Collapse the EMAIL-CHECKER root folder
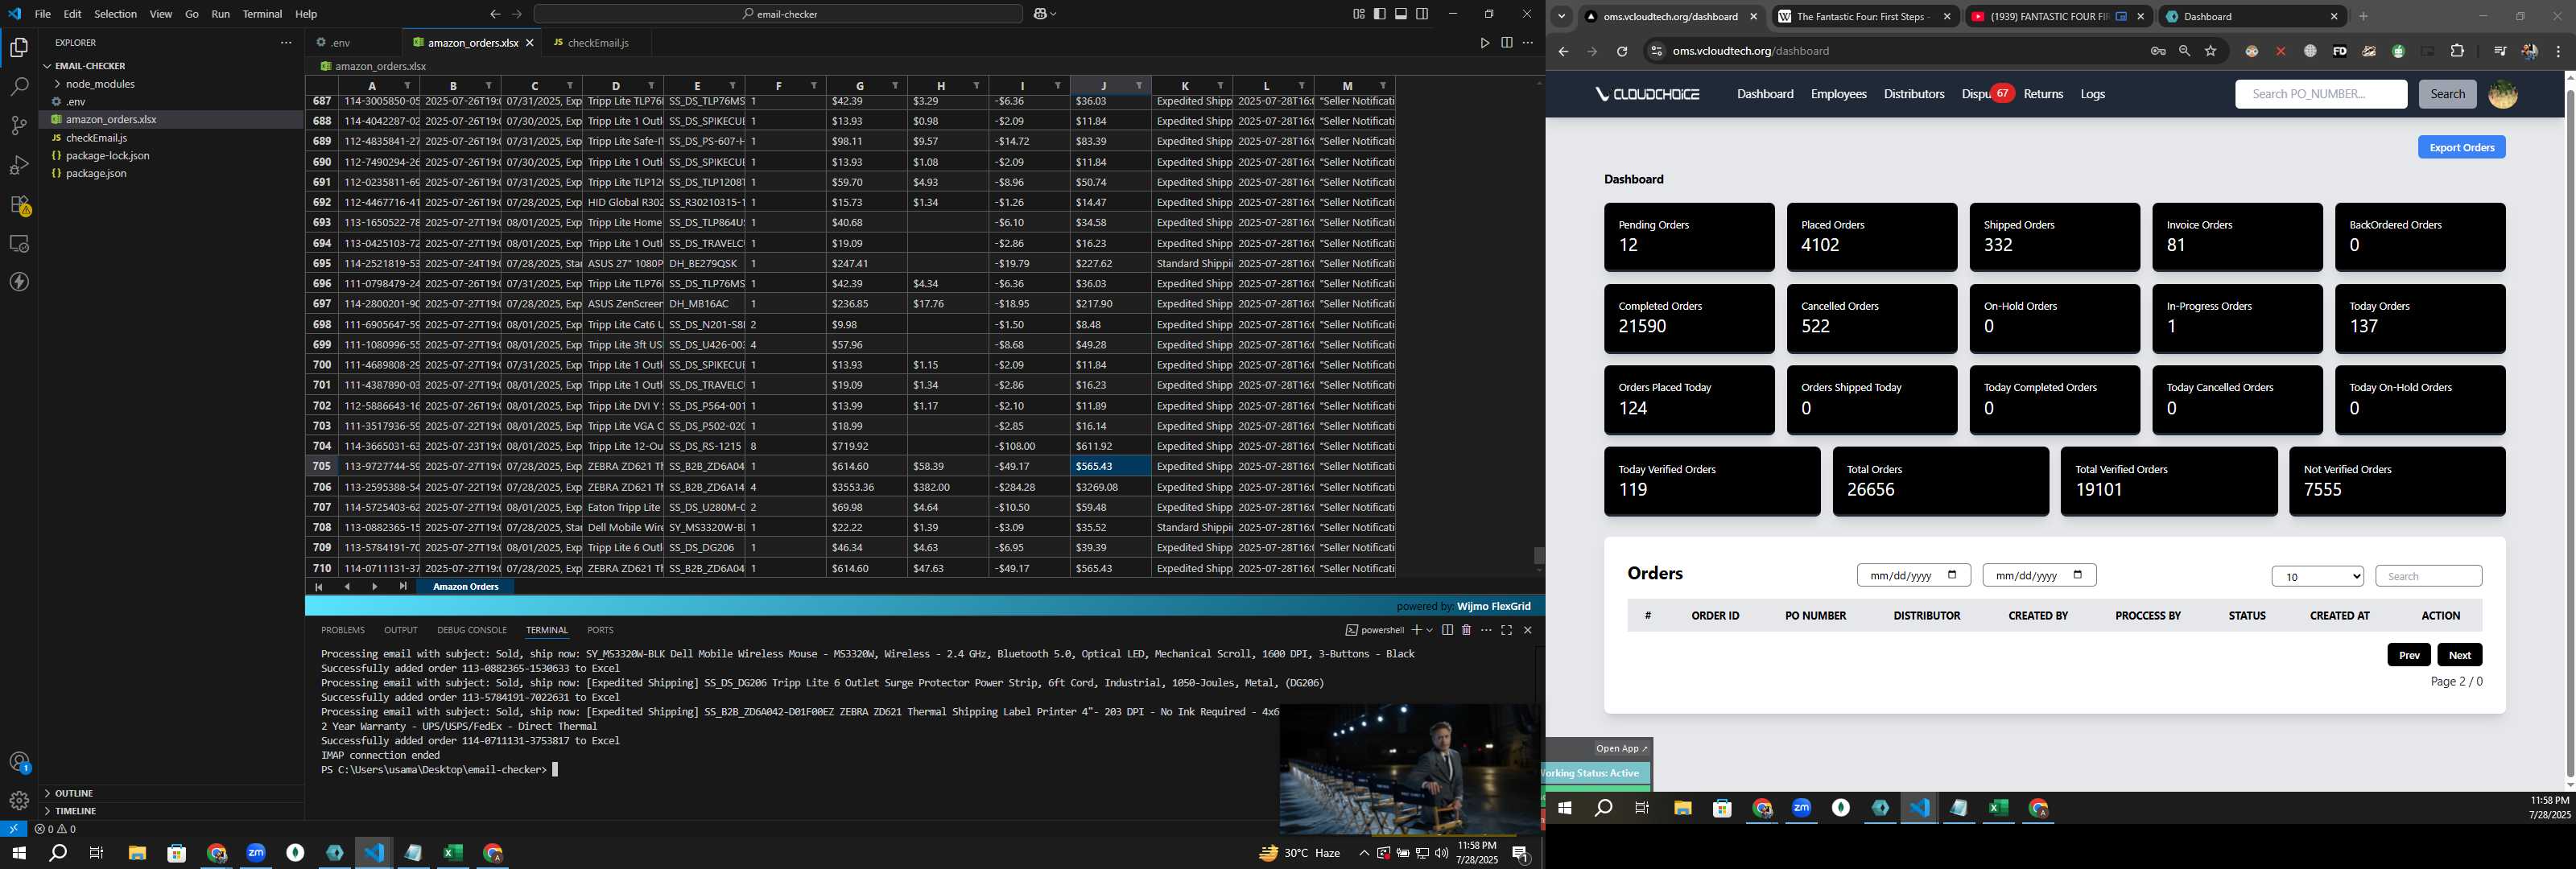2576x869 pixels. click(90, 66)
